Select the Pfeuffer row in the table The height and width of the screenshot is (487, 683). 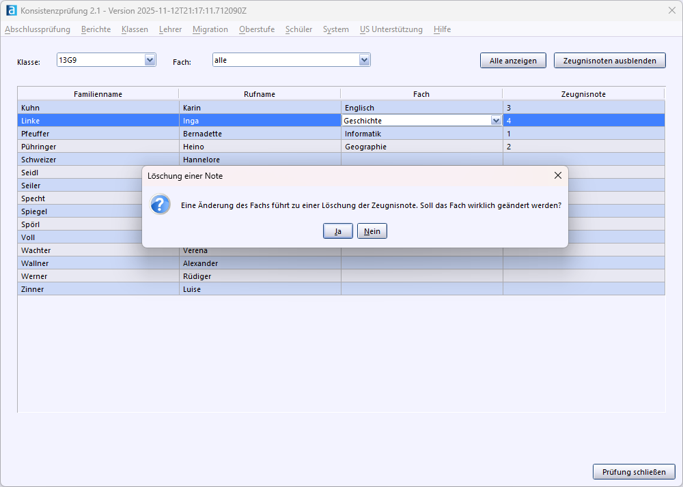click(98, 134)
